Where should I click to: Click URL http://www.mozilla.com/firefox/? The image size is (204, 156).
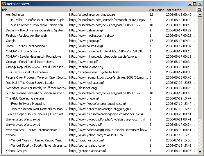coord(92,36)
